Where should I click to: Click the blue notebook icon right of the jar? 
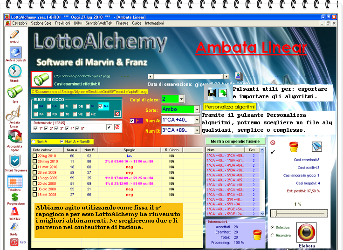[317, 147]
